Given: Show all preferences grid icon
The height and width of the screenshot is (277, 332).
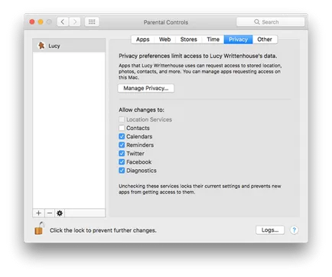Looking at the screenshot, I should (92, 22).
